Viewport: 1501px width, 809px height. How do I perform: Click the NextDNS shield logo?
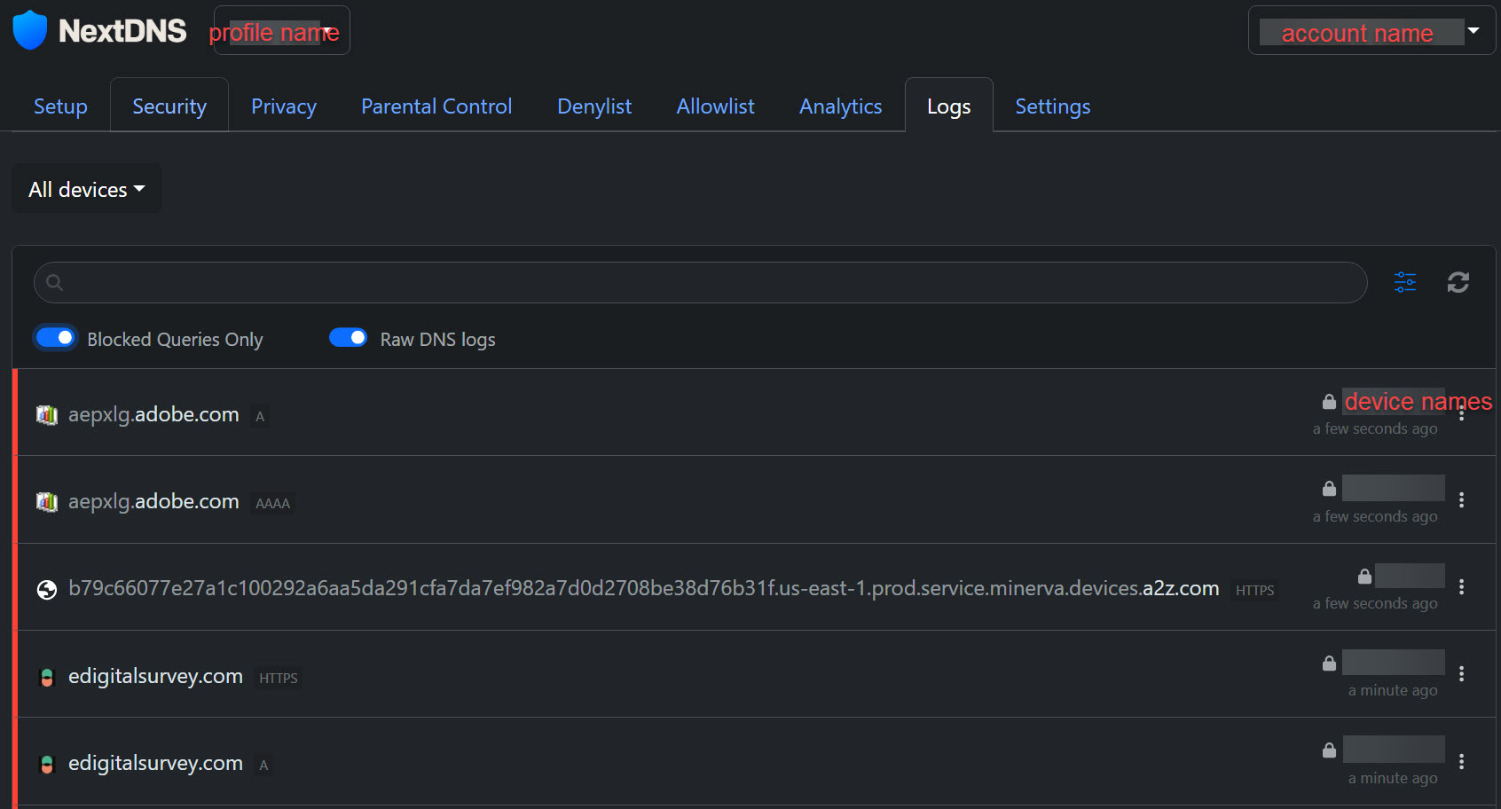29,30
